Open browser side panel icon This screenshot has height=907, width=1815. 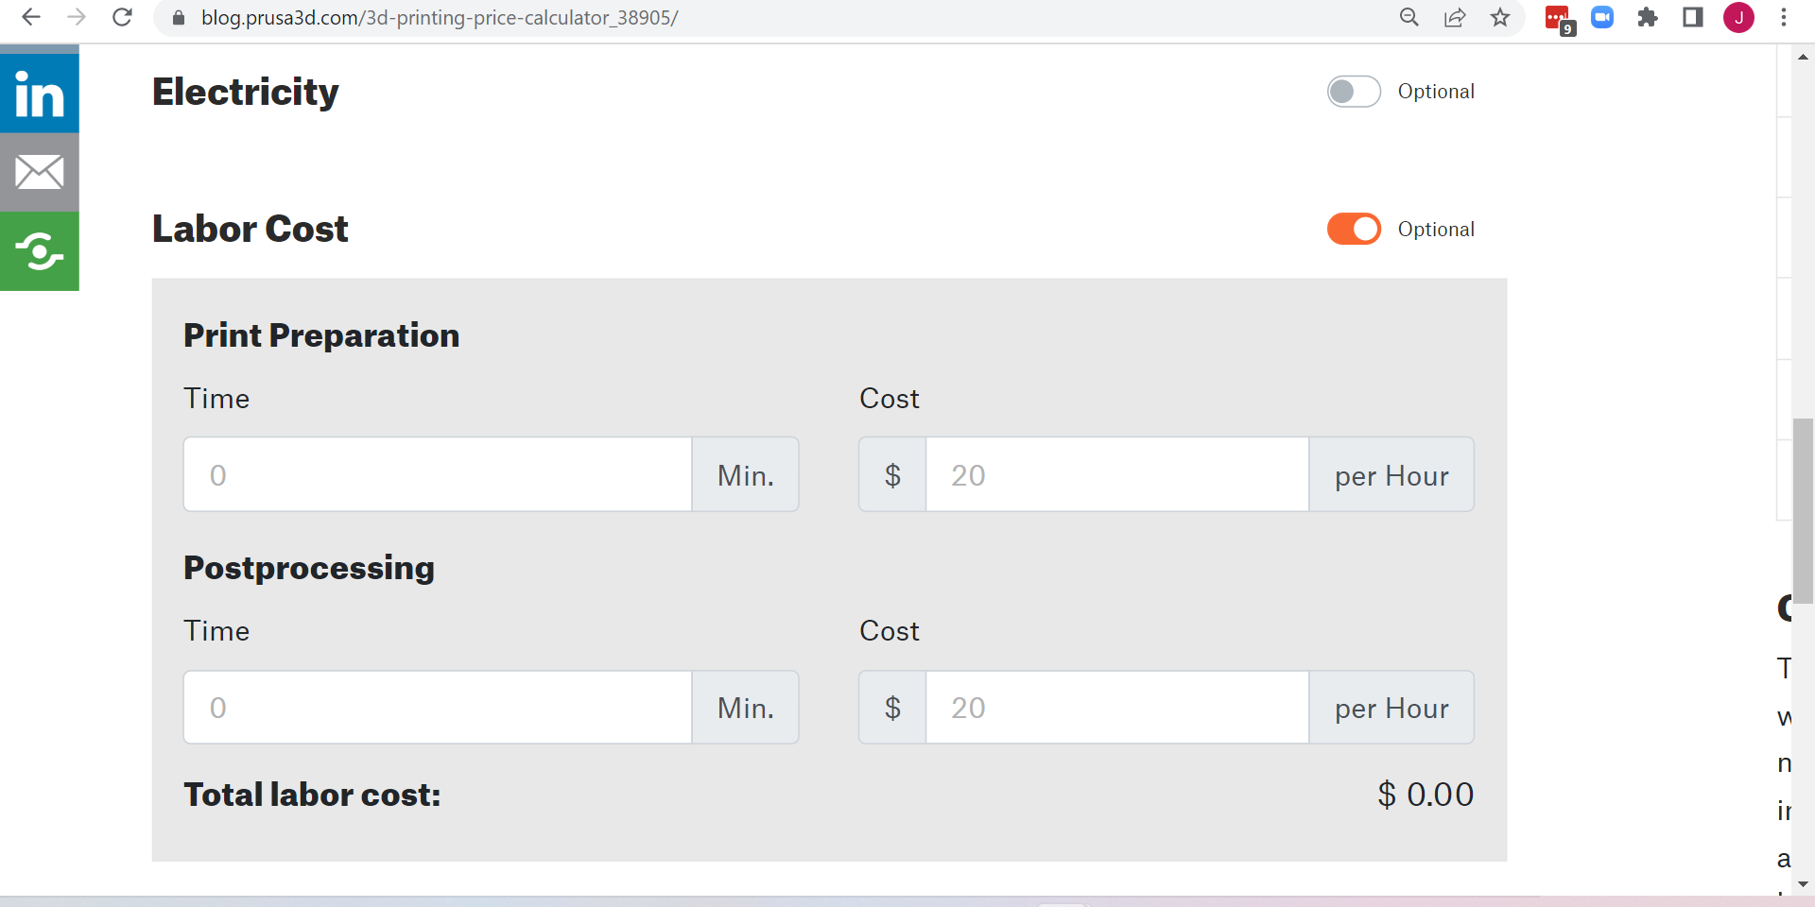[x=1693, y=17]
